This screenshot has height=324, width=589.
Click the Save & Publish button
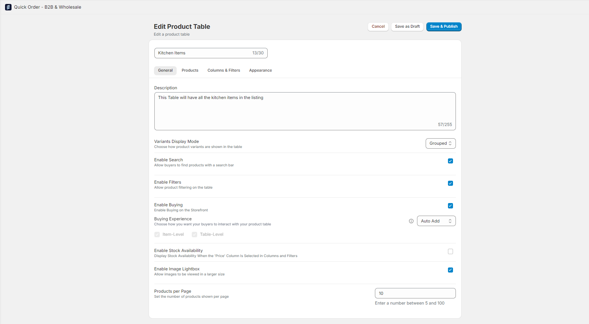[x=444, y=27]
